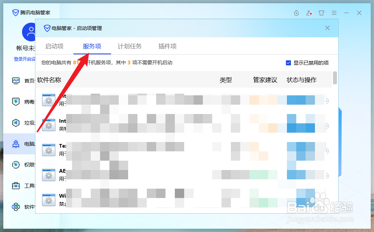Click the Wi service row icon
374x232 pixels.
tap(49, 200)
